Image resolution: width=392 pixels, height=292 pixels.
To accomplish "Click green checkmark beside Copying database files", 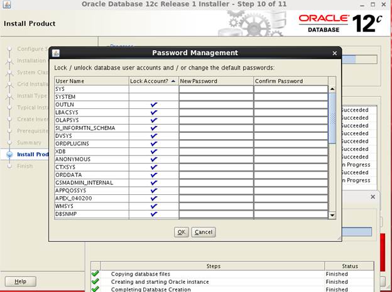I will pyautogui.click(x=95, y=274).
